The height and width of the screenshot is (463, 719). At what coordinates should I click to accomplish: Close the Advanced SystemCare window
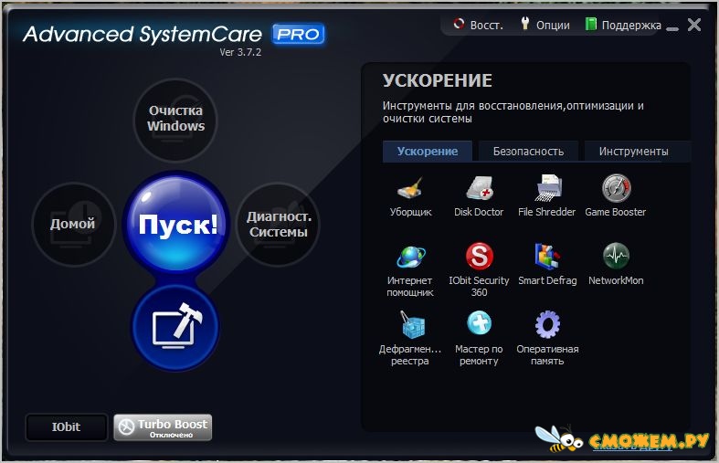pos(694,25)
